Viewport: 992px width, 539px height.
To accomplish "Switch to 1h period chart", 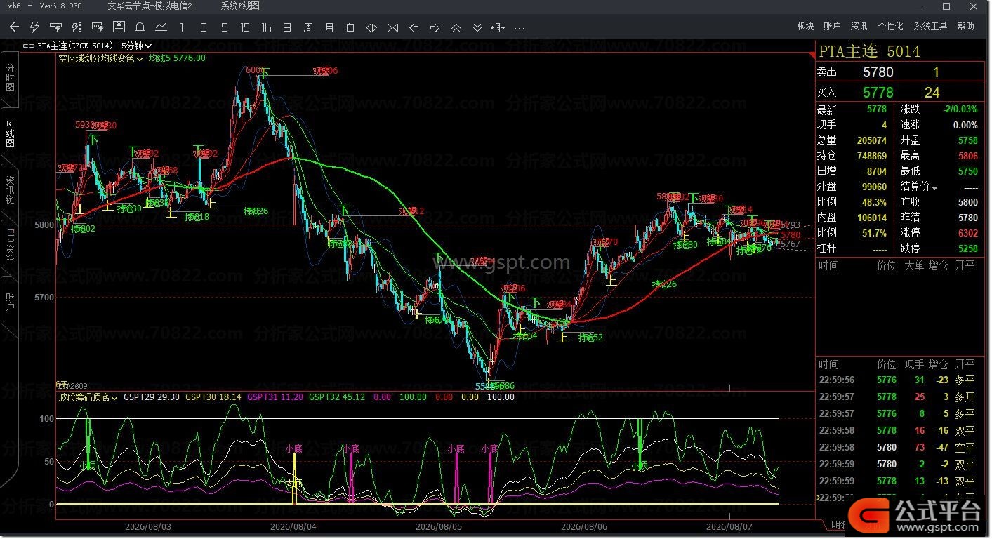I will coord(266,27).
